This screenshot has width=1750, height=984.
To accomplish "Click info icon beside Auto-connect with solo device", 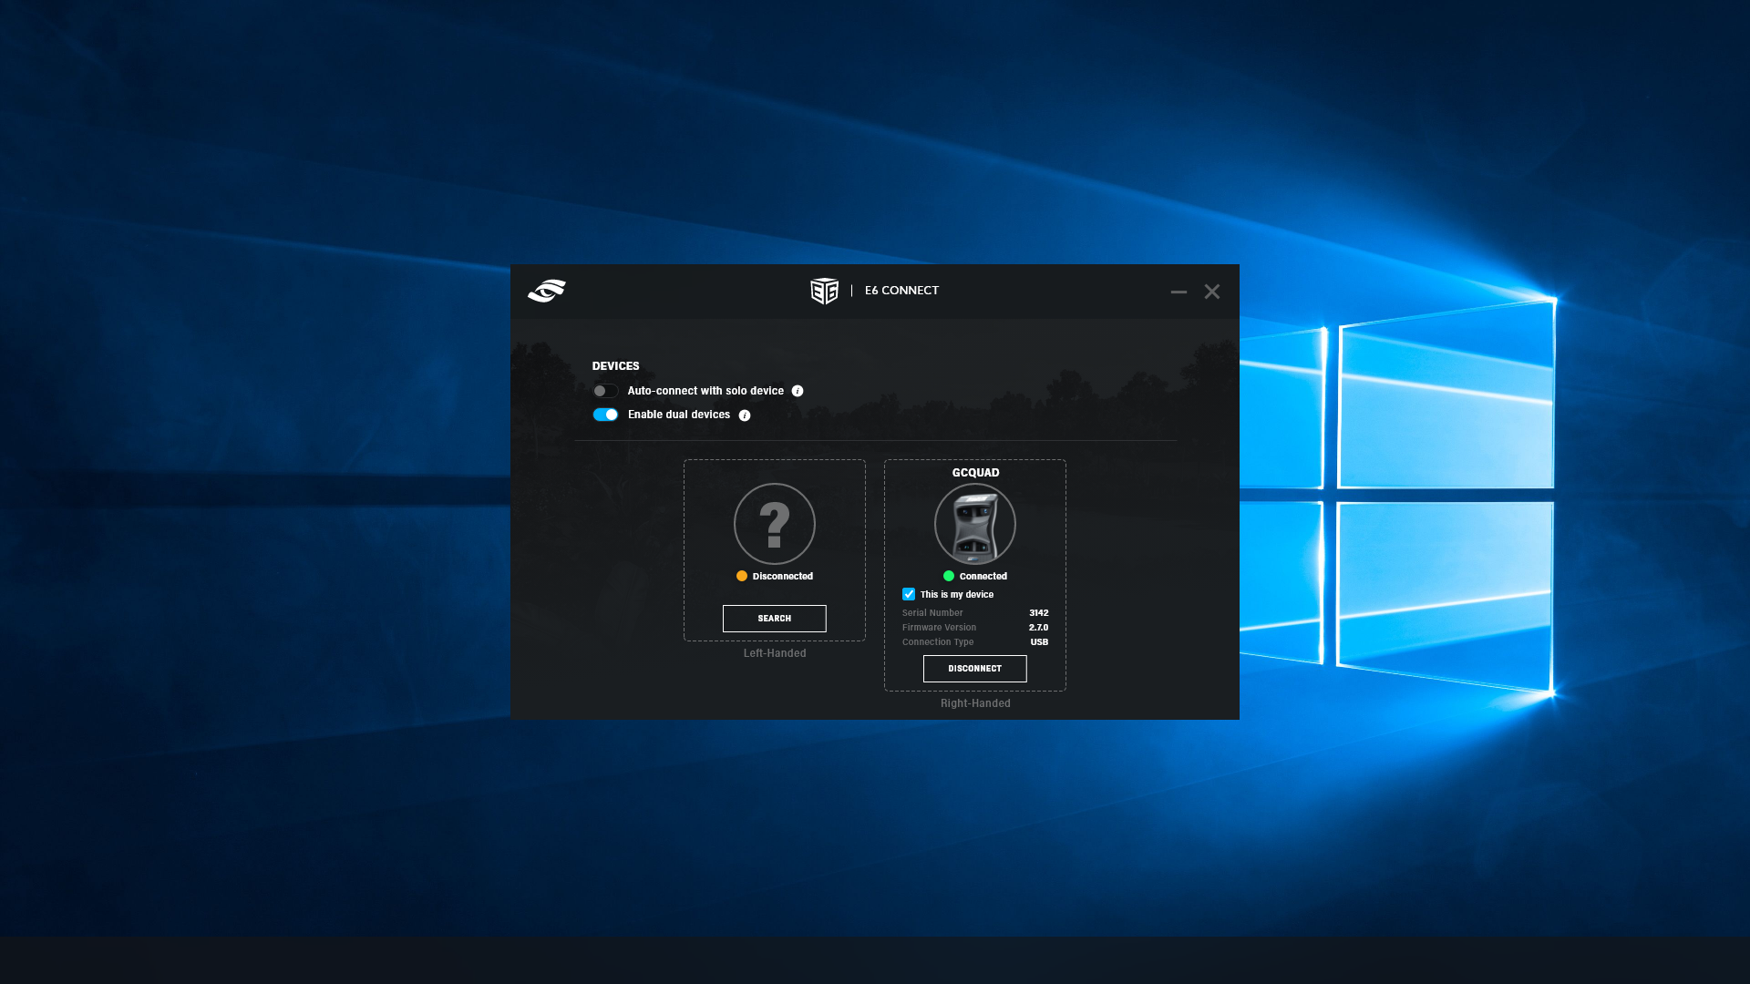I will click(798, 391).
